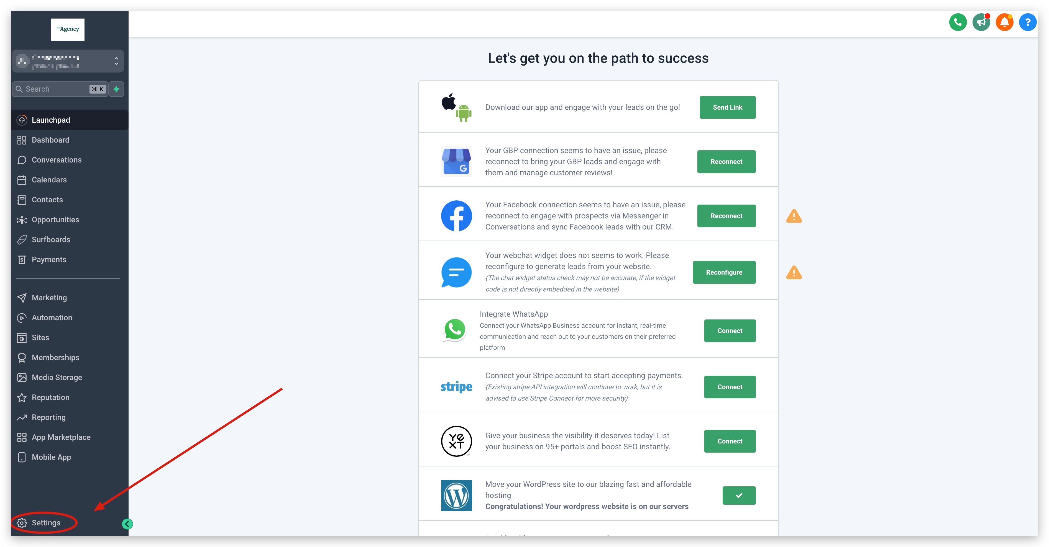
Task: Open the megaphone announcements icon
Action: 981,22
